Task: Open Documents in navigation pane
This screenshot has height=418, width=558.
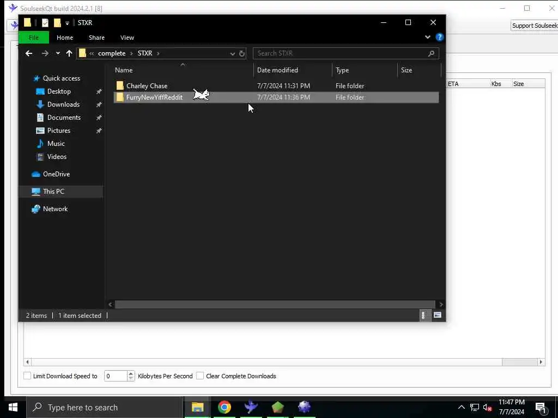Action: coord(64,118)
